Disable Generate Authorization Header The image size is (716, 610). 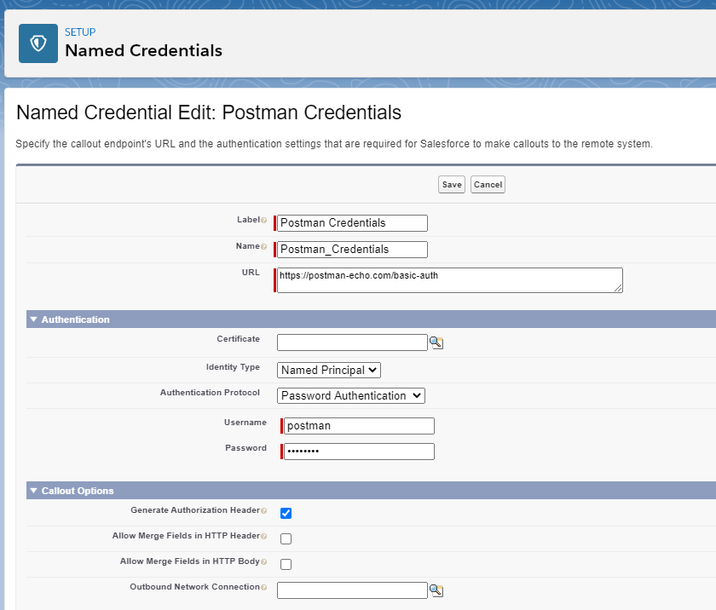(286, 513)
